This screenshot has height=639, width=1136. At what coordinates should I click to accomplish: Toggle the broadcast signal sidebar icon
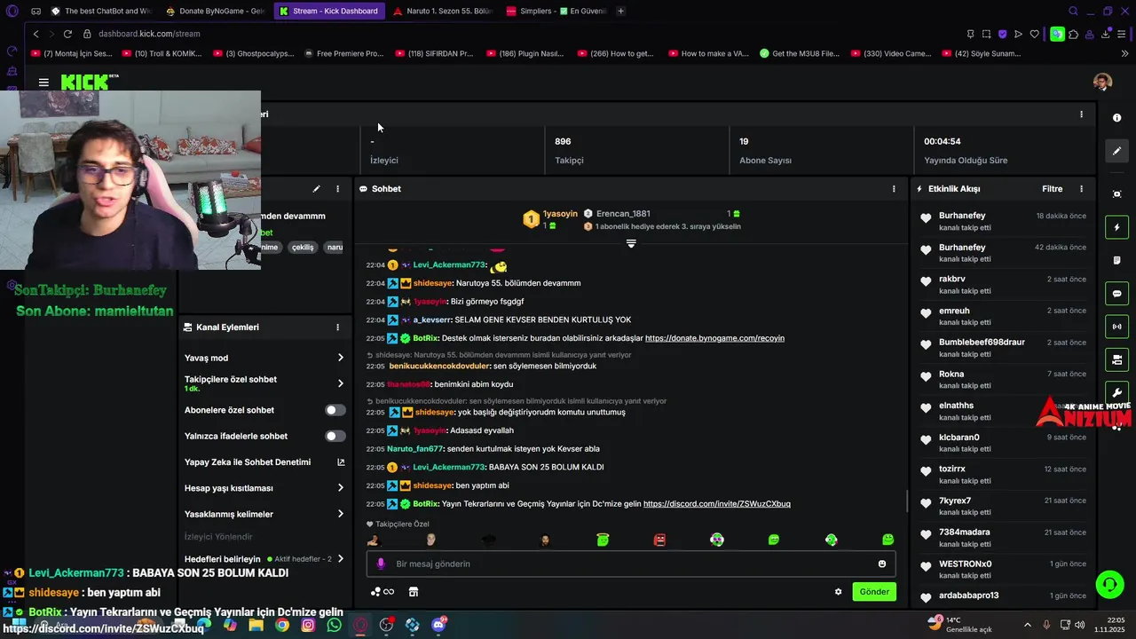[x=1116, y=327]
